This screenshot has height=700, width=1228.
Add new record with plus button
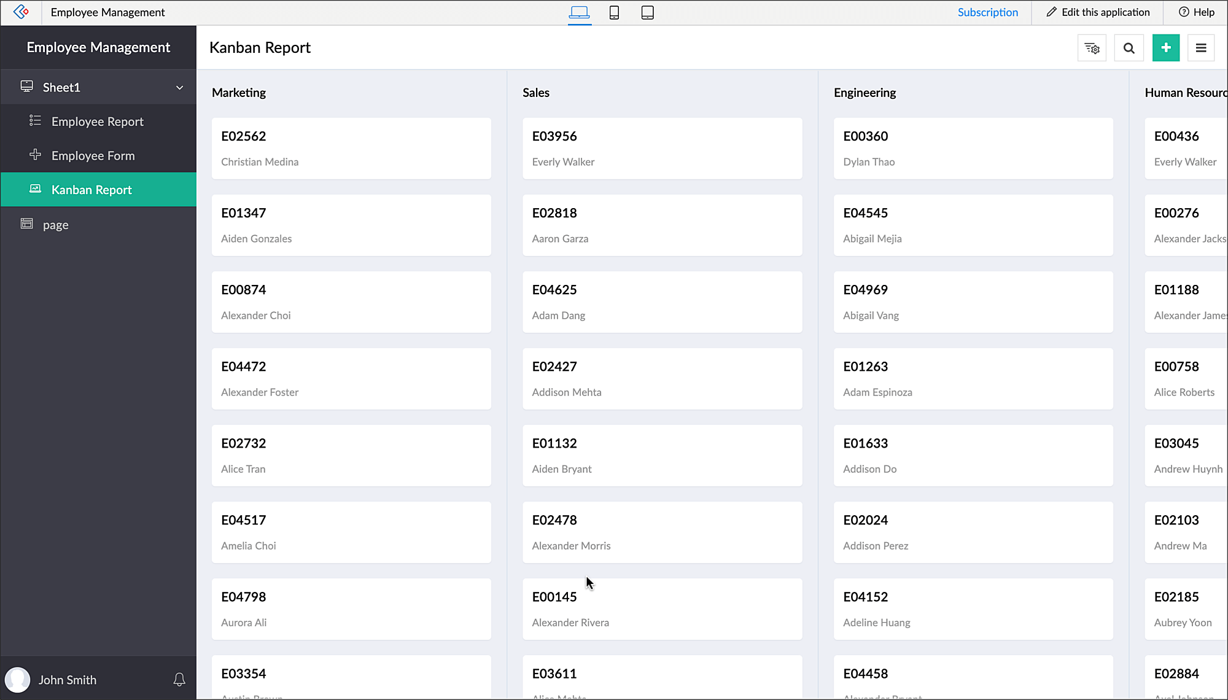[1165, 48]
